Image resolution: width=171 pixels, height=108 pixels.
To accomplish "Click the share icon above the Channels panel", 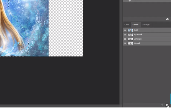I will point(167,19).
